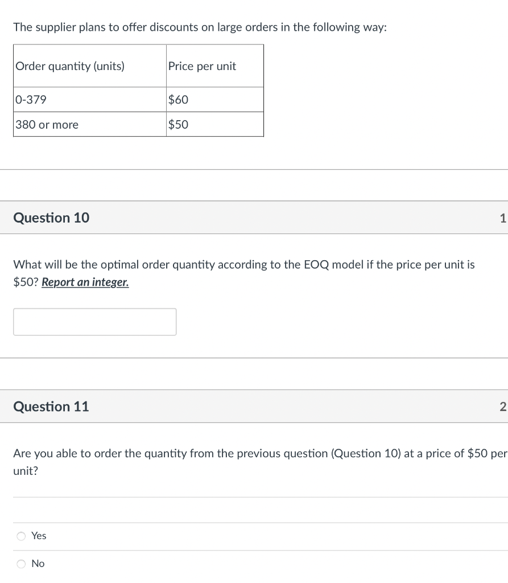
Task: Click the supplier discounts intro sentence
Action: click(200, 27)
